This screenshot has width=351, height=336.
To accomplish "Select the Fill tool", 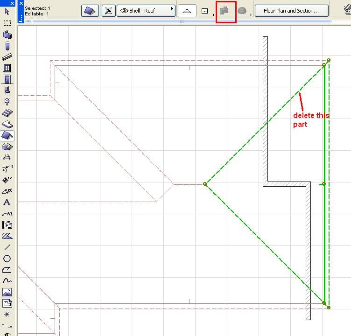I will [7, 236].
